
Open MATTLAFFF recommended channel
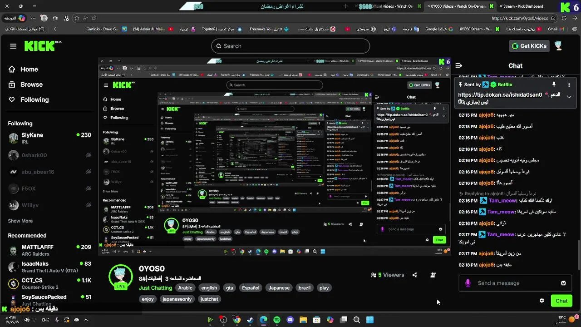[49, 250]
